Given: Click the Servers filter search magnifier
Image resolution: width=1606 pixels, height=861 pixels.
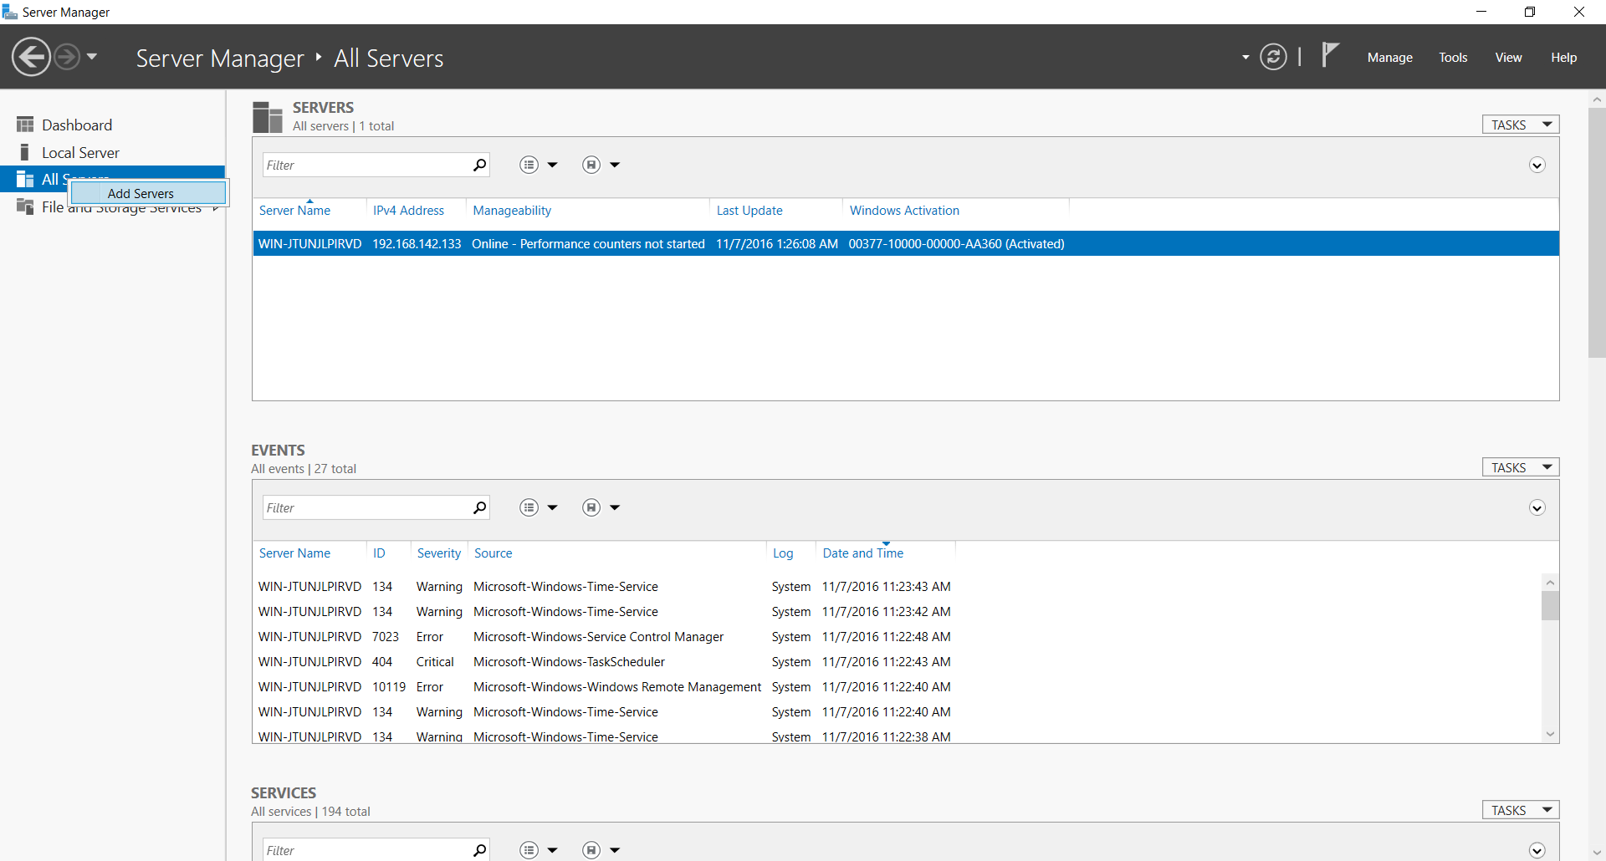Looking at the screenshot, I should [x=479, y=165].
